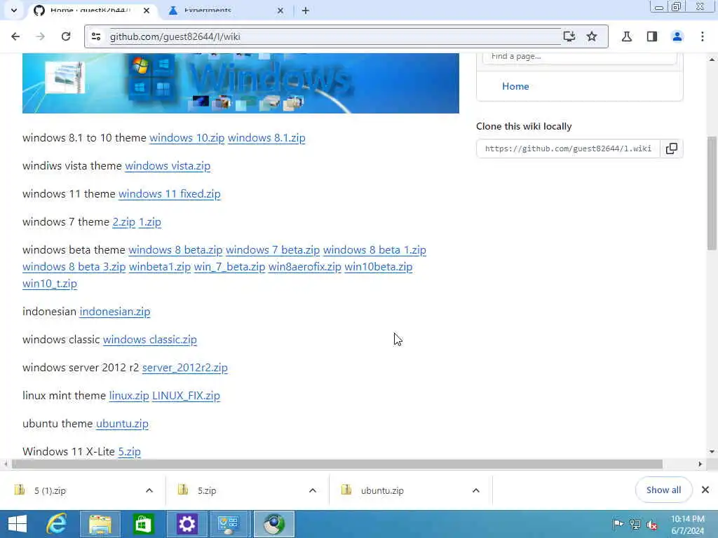Download windows 8 beta 1.zip

[x=374, y=250]
